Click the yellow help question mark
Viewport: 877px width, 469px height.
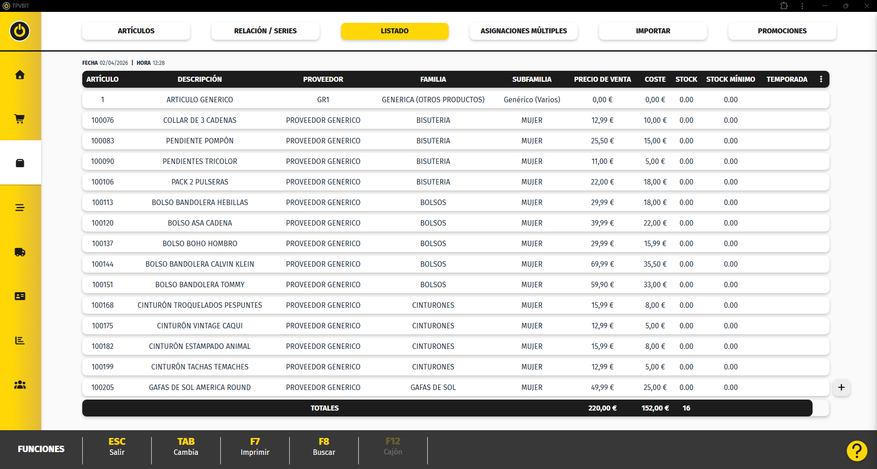click(856, 451)
